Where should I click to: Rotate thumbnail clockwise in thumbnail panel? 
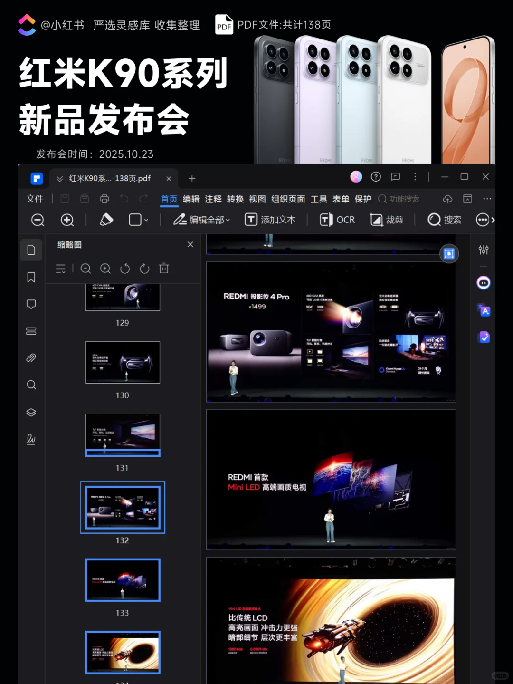144,269
